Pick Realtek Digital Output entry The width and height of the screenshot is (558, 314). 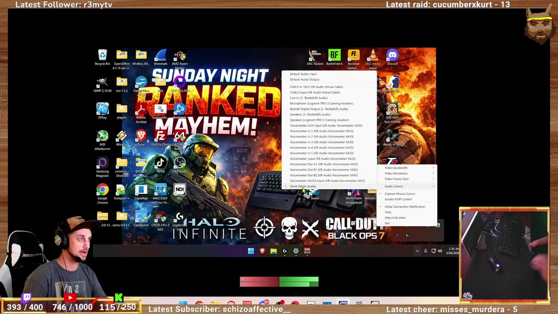click(x=329, y=109)
